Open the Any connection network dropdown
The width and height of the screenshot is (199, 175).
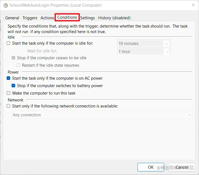102,115
